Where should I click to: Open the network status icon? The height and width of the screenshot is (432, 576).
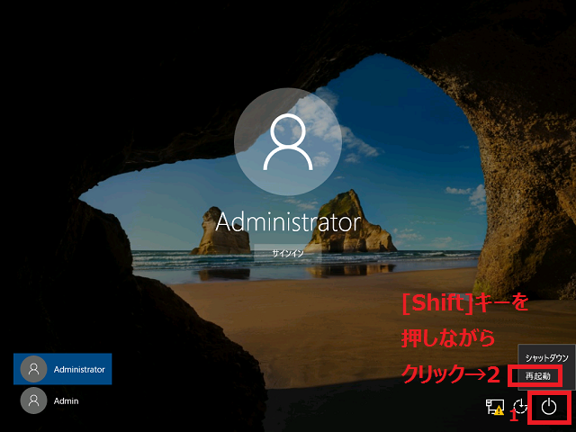point(494,407)
